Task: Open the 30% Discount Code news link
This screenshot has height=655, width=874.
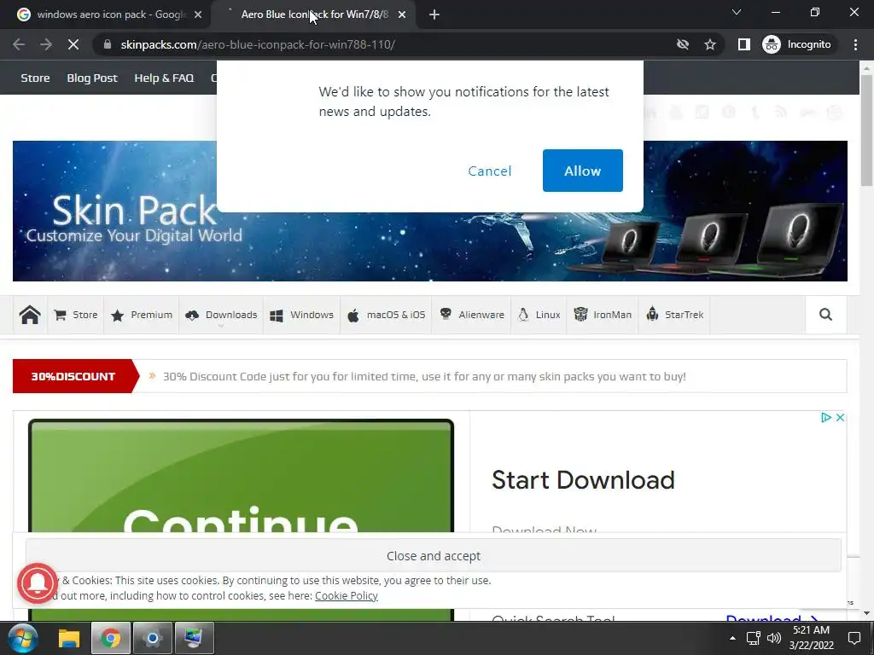Action: 424,376
